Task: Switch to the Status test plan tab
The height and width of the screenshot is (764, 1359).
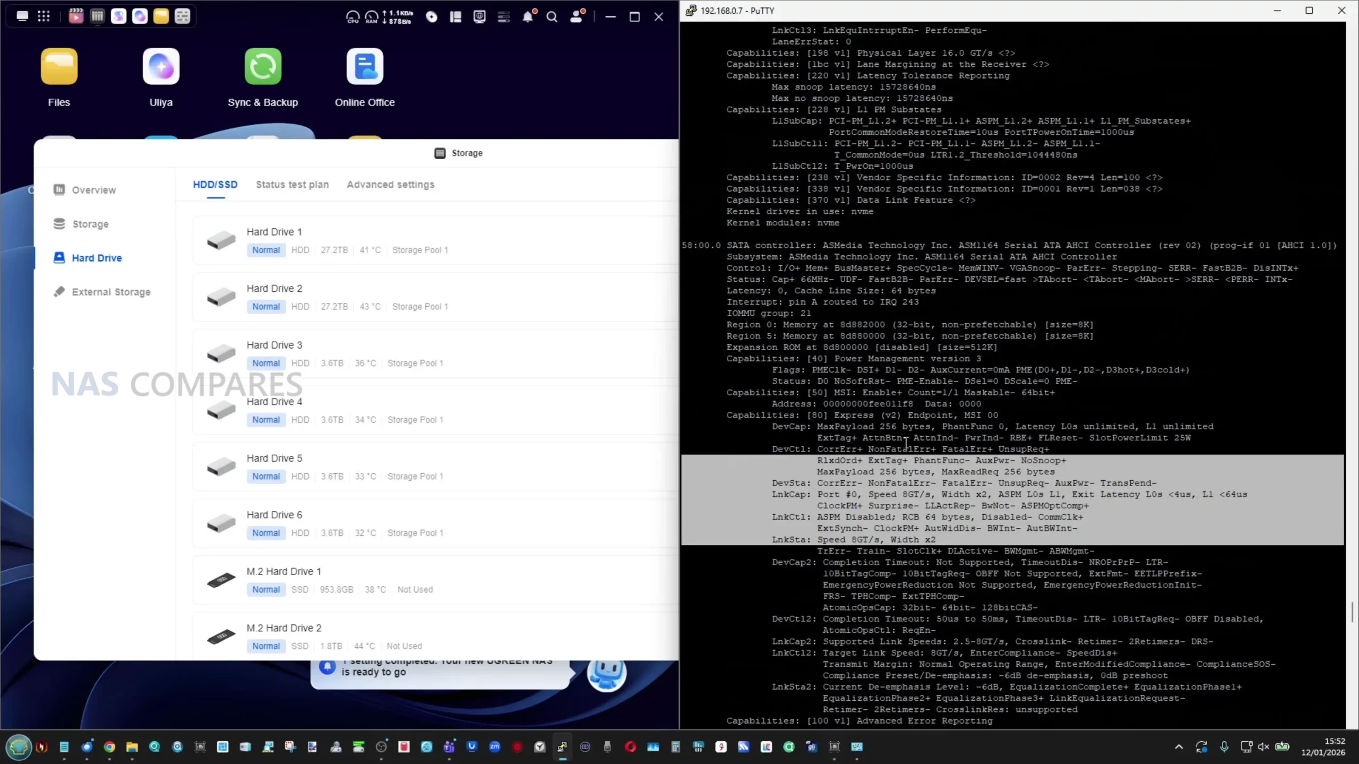Action: click(x=292, y=185)
